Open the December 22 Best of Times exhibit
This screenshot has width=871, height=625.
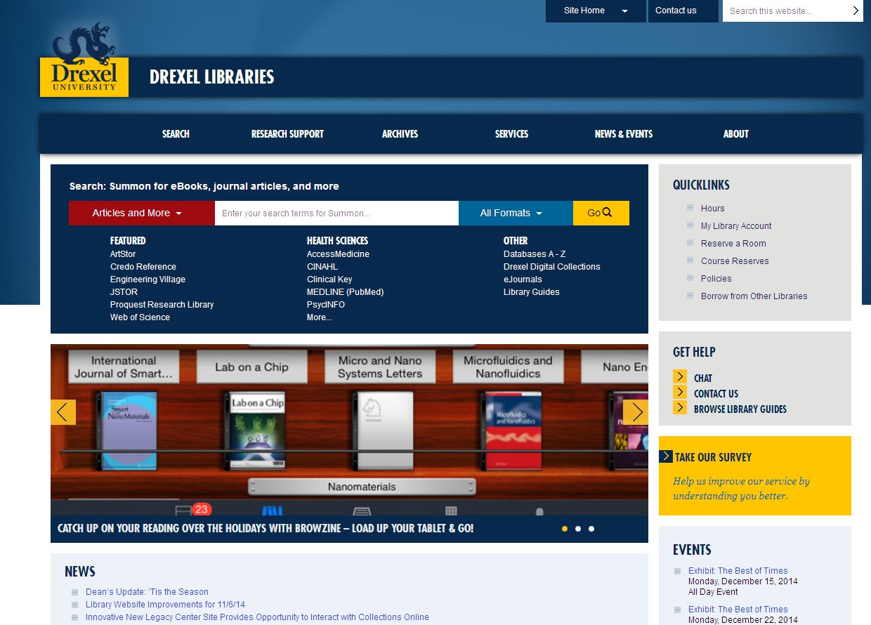(x=738, y=610)
